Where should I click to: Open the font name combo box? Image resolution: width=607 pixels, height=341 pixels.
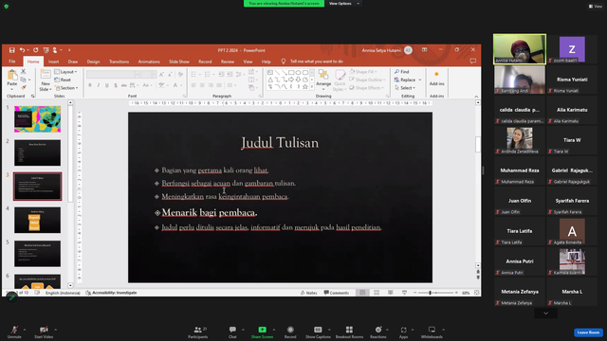pyautogui.click(x=113, y=74)
